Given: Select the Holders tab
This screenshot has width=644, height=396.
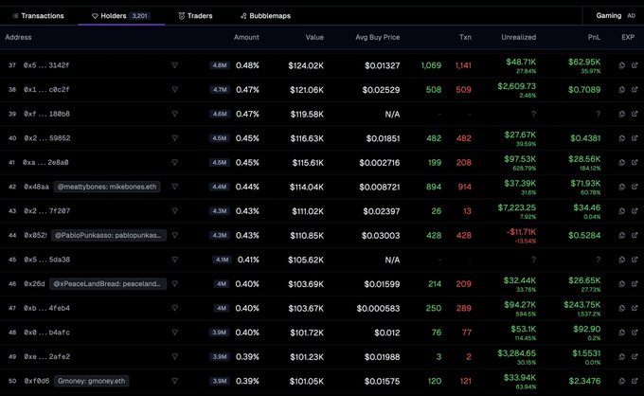Looking at the screenshot, I should pos(121,16).
